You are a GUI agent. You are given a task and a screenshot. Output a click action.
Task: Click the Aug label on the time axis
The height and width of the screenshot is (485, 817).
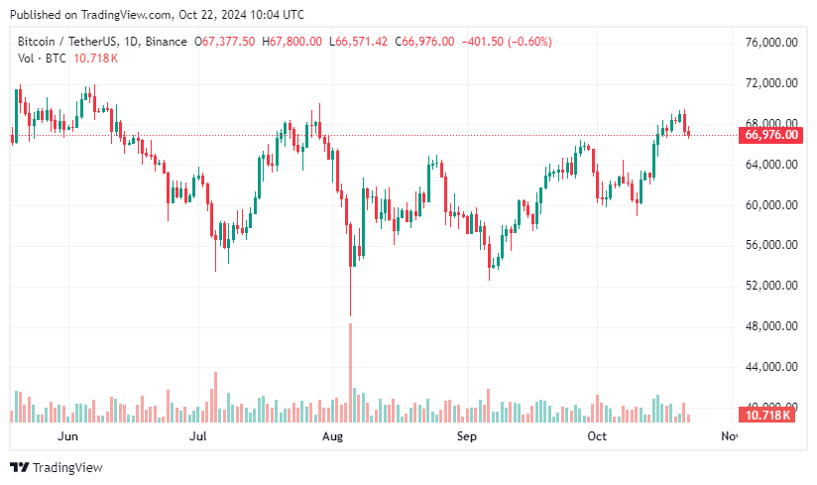[333, 435]
